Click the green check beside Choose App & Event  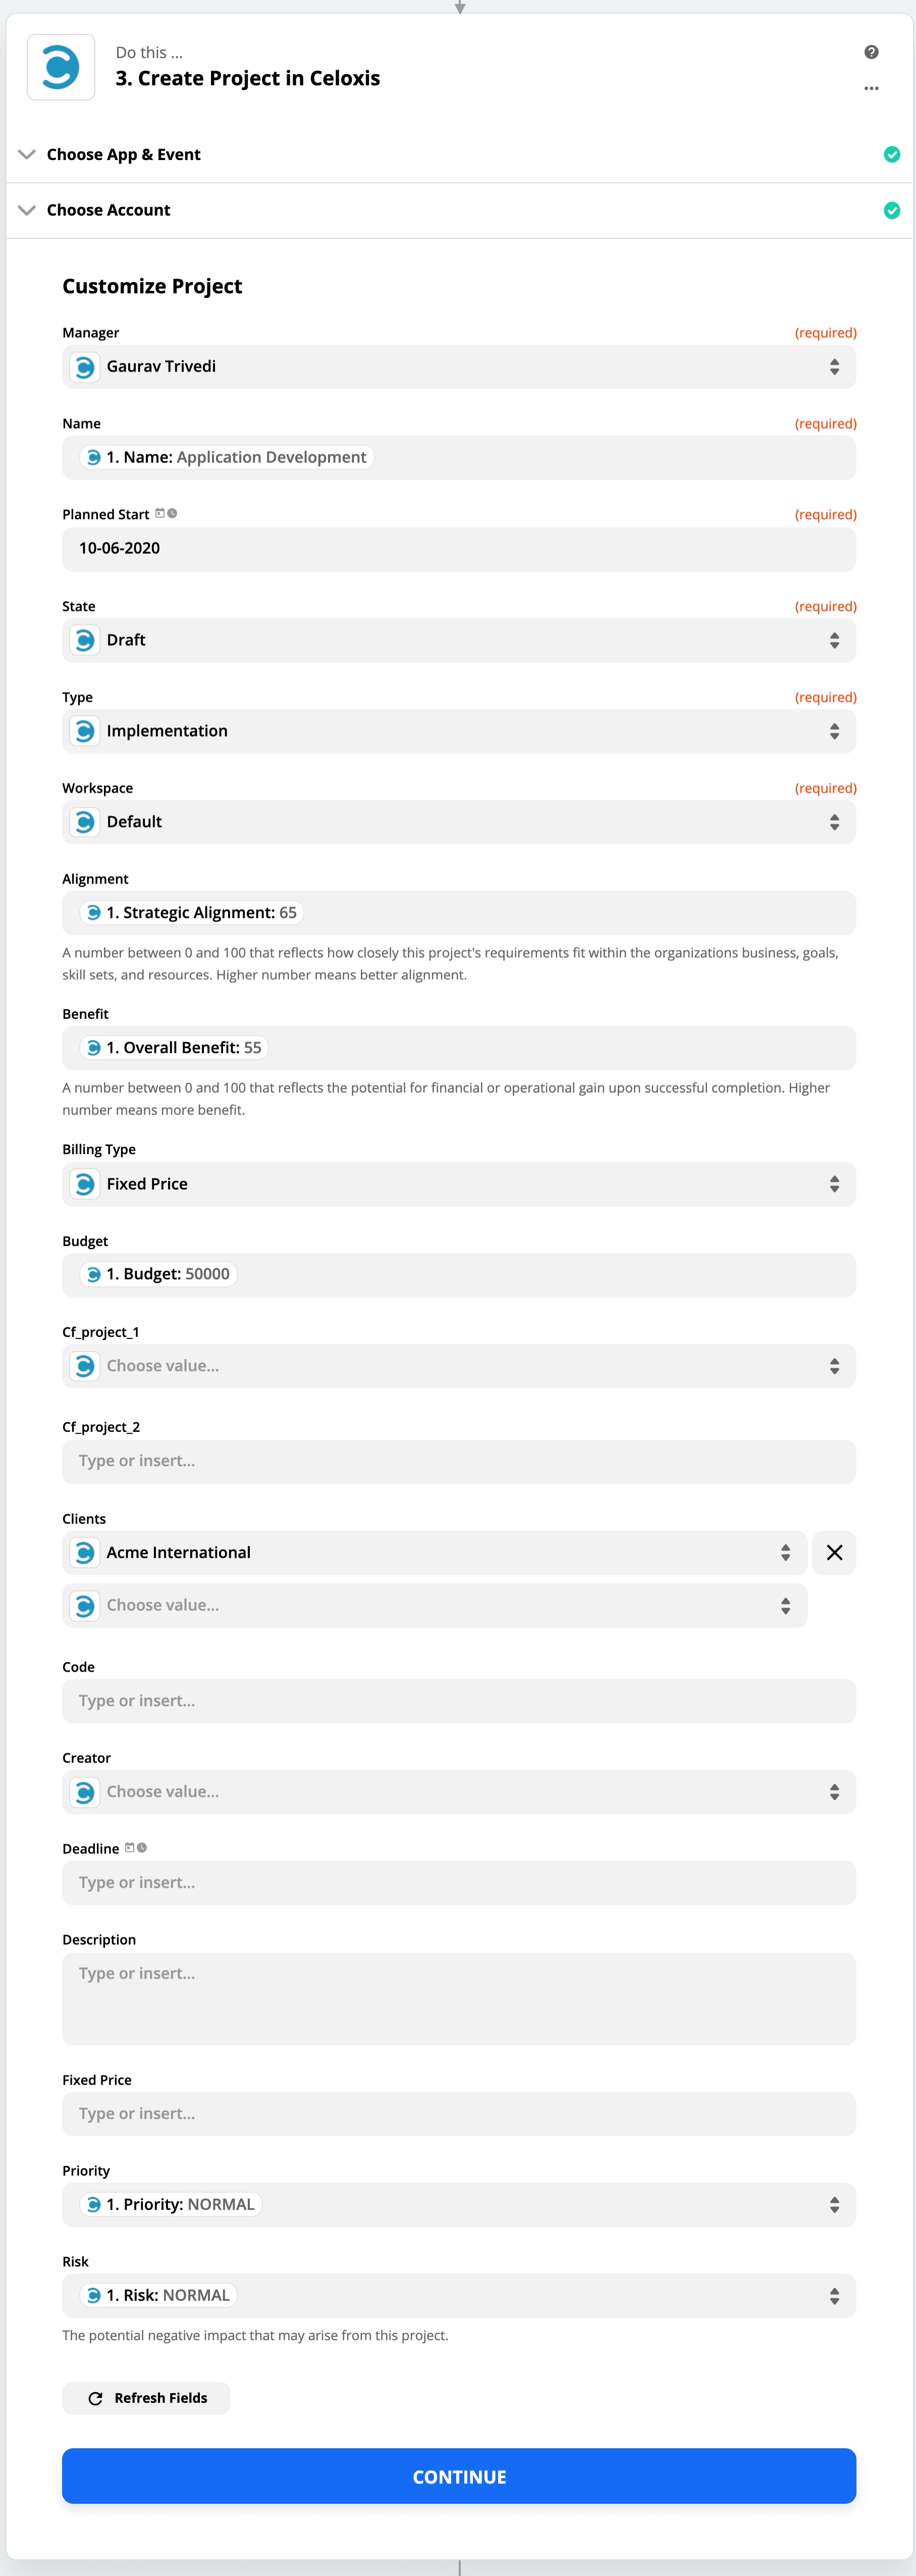[891, 154]
